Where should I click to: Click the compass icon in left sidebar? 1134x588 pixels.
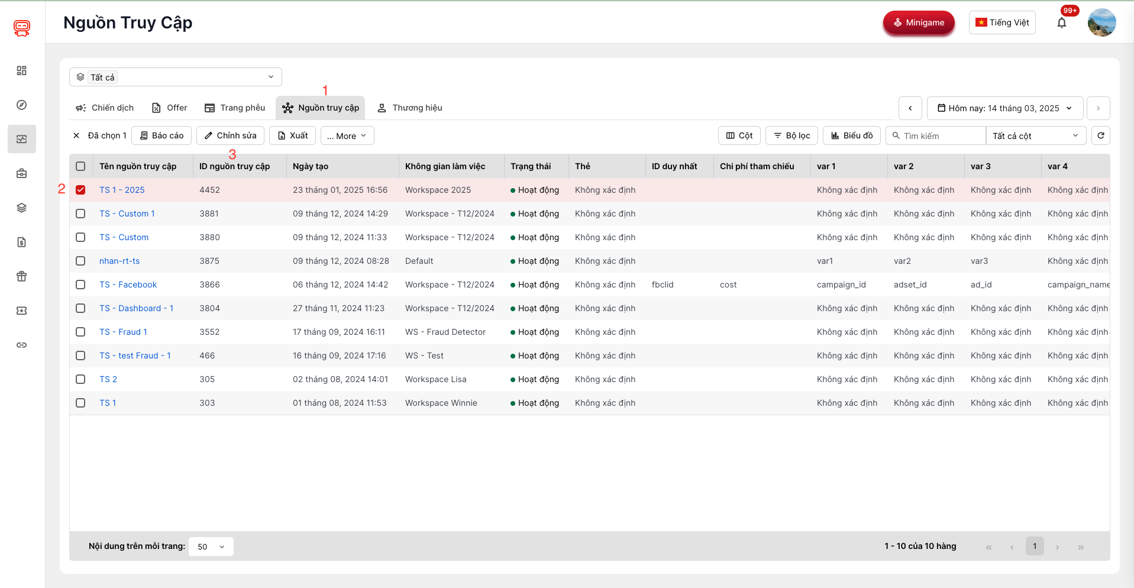tap(22, 105)
